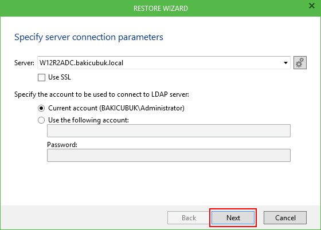321x230 pixels.
Task: Focus the account username input box
Action: coord(169,130)
